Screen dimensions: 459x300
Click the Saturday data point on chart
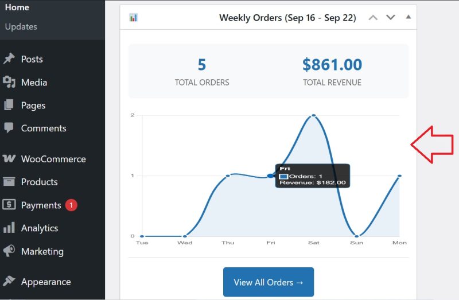click(313, 115)
